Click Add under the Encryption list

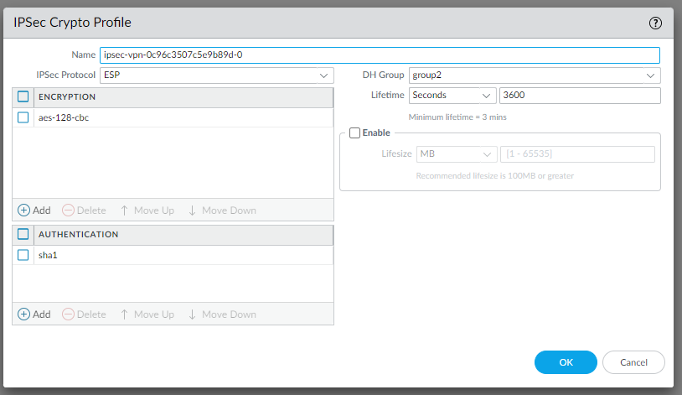tap(34, 210)
